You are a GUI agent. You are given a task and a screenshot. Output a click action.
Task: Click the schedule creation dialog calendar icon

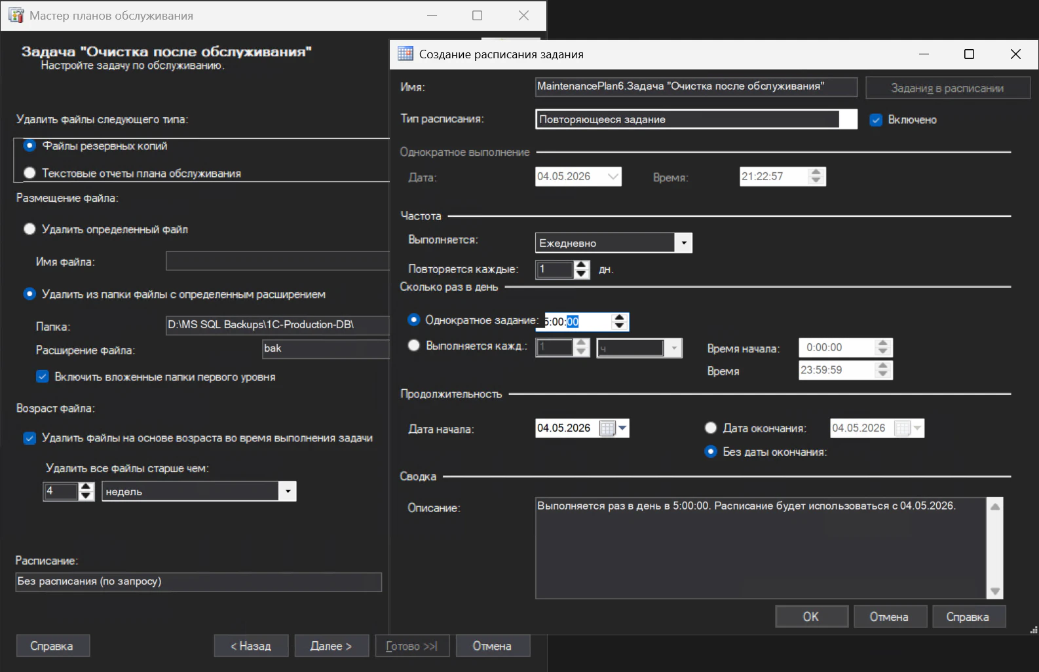tap(406, 54)
